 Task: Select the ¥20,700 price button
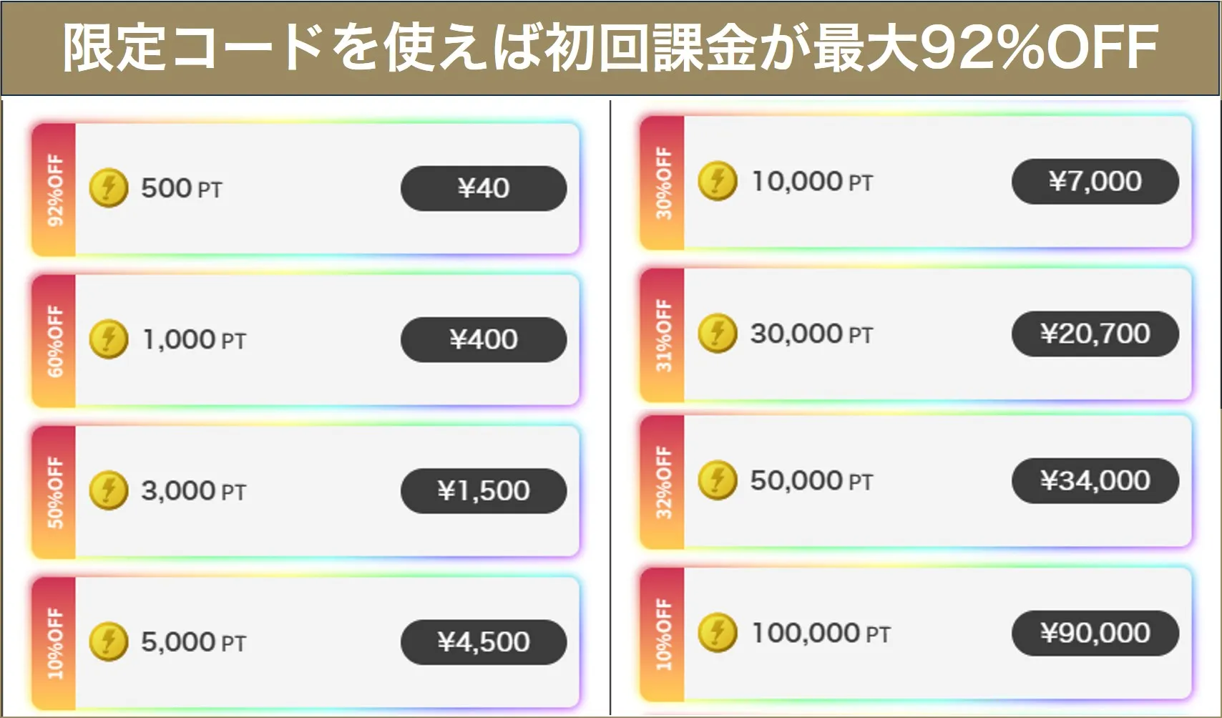pos(1096,333)
